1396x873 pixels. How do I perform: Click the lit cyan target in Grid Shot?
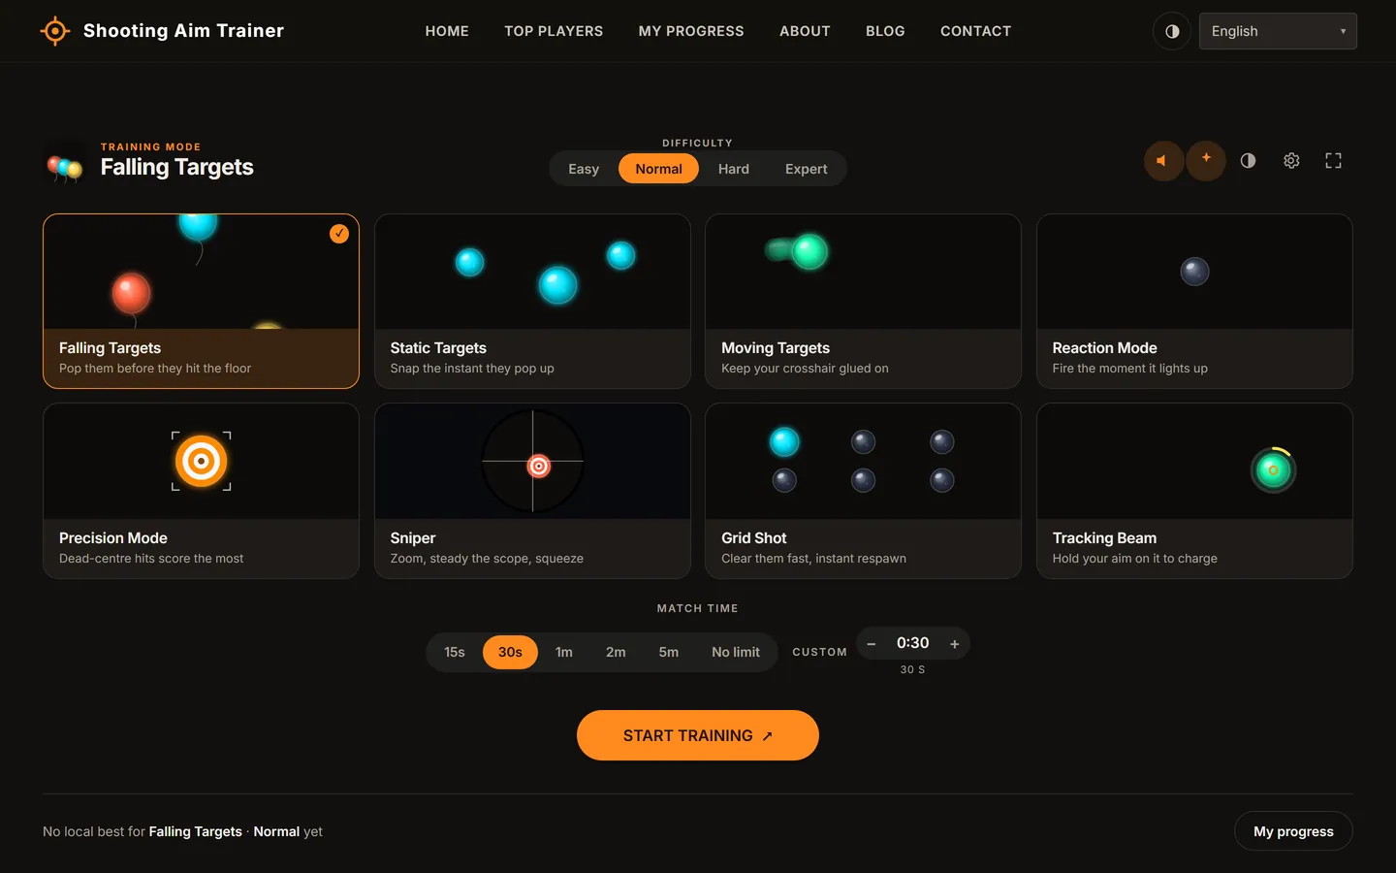tap(784, 442)
